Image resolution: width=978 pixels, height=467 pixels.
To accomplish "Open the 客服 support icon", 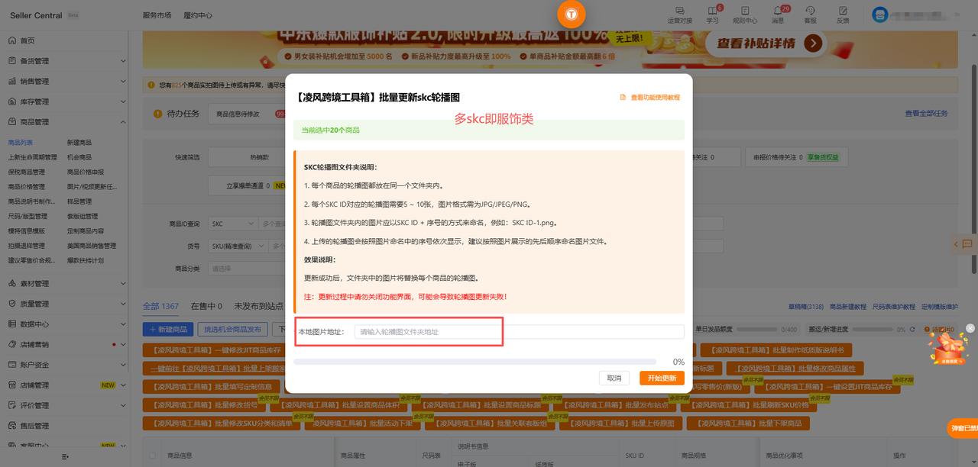I will (810, 11).
